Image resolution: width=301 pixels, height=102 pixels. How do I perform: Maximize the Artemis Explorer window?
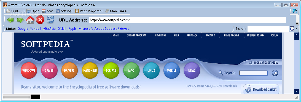point(286,5)
